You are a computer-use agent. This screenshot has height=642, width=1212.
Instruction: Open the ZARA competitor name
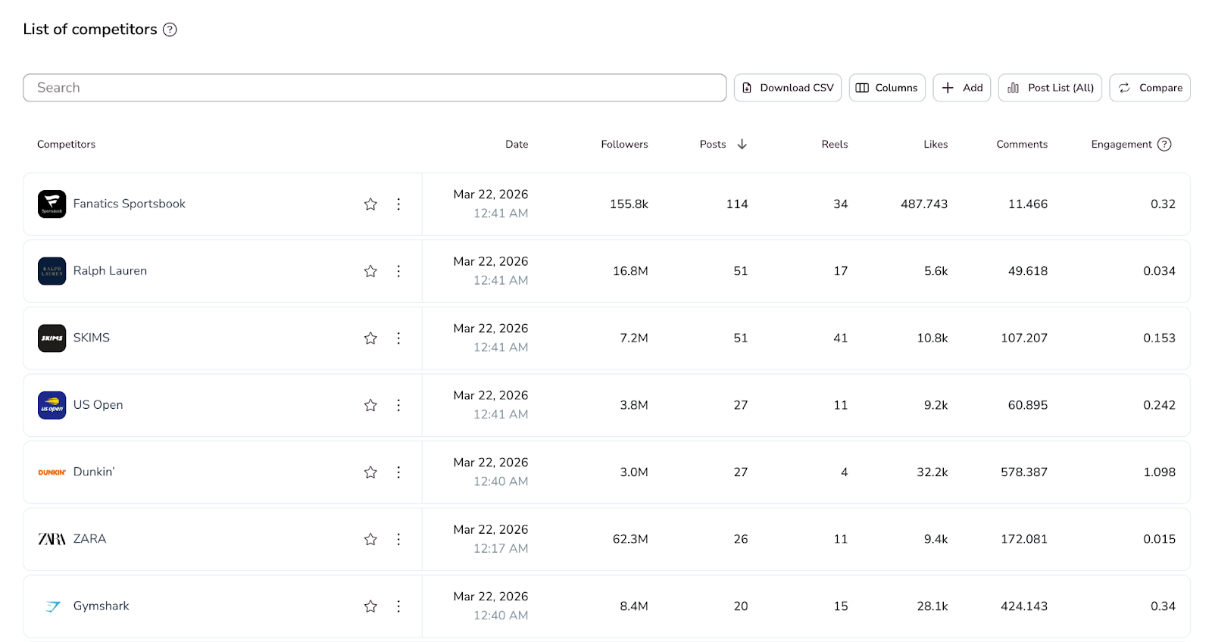(x=90, y=539)
